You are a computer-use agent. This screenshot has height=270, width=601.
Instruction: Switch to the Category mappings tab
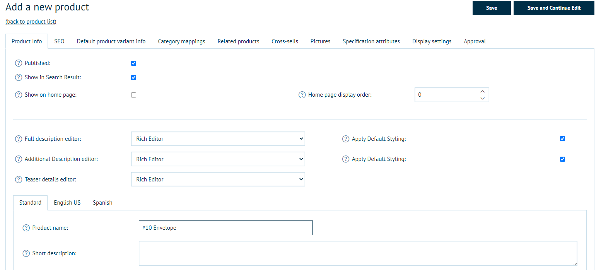point(181,41)
